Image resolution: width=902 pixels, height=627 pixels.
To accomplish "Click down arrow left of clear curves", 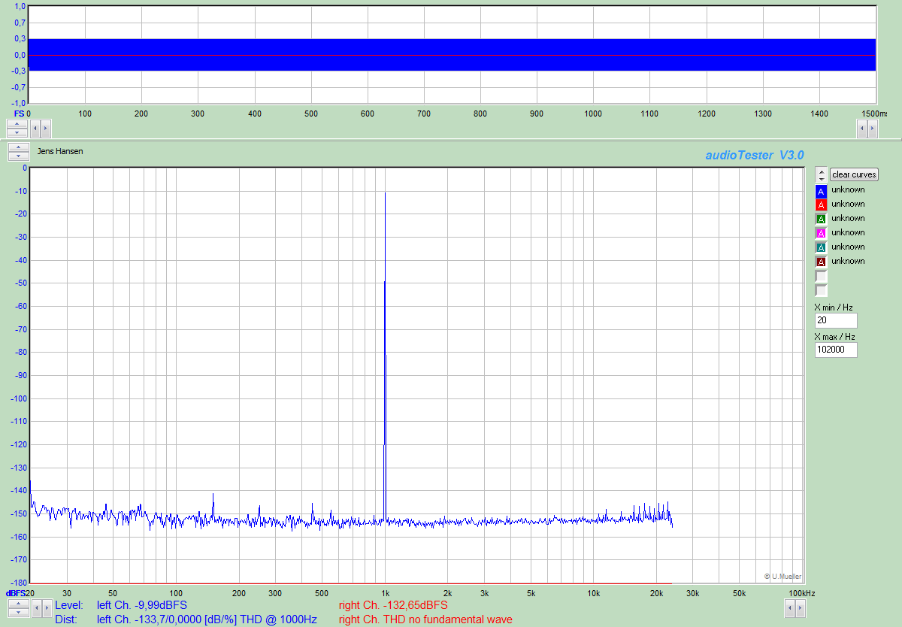I will point(821,178).
